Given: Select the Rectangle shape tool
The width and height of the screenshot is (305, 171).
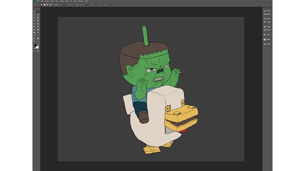Looking at the screenshot, I should tap(34, 38).
